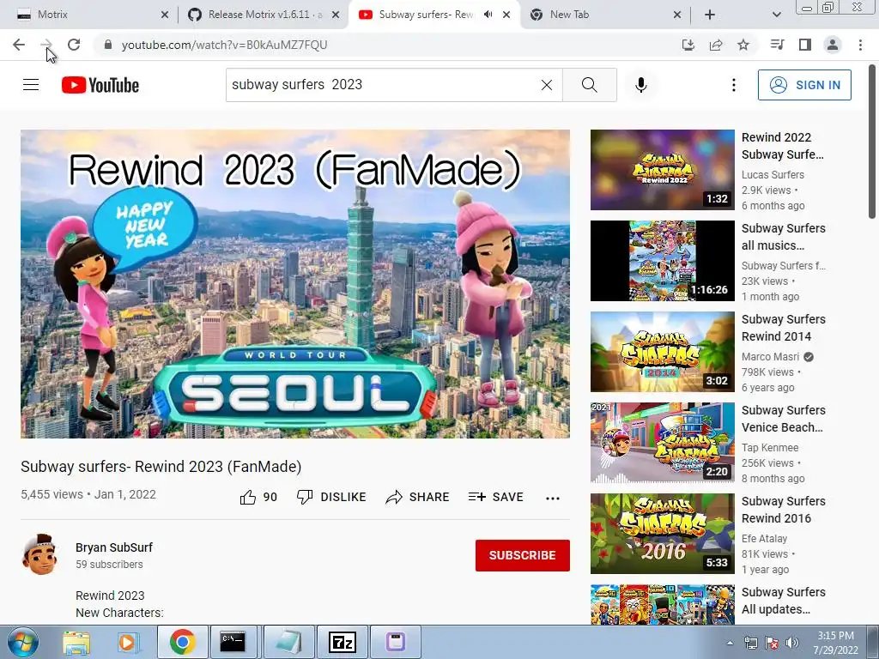Open Chrome share page icon

tap(716, 45)
